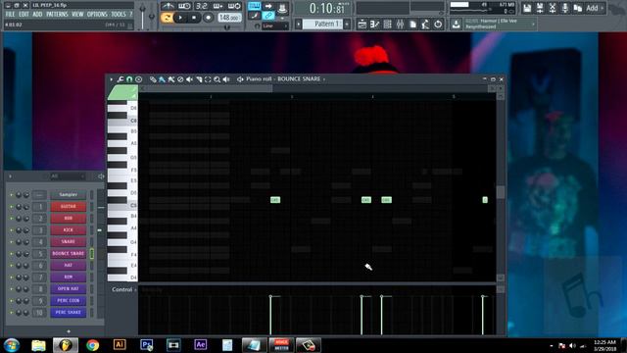Select the Playback tool in piano roll

click(x=226, y=79)
